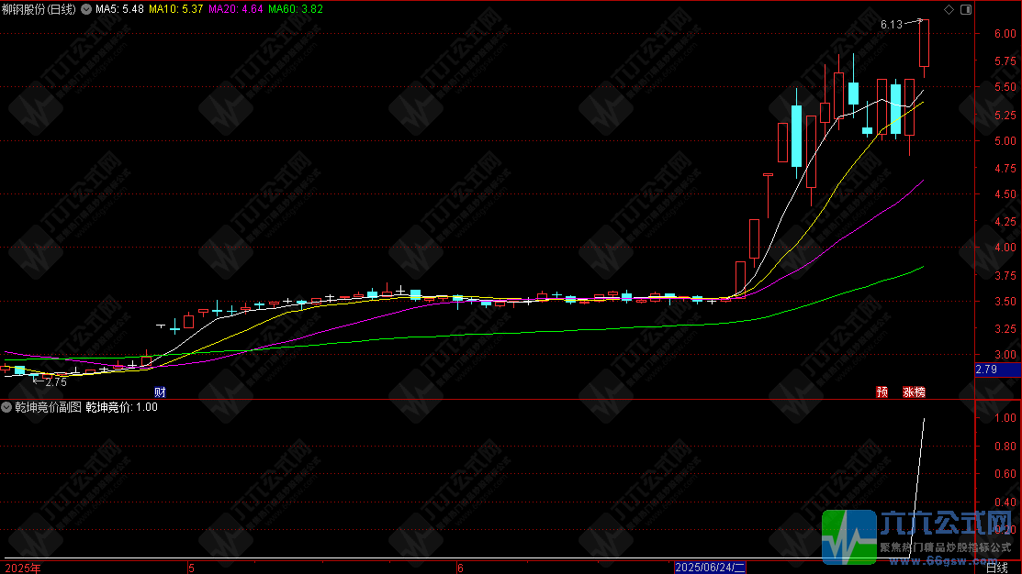
Task: Click the diamond marker icon at top right
Action: [x=949, y=9]
